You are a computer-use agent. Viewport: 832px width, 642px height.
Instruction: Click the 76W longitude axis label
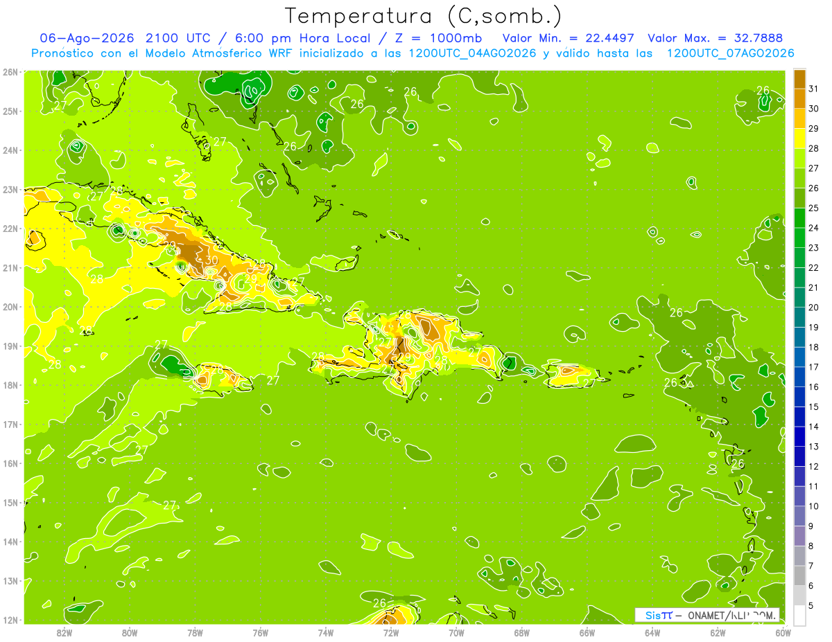click(260, 632)
